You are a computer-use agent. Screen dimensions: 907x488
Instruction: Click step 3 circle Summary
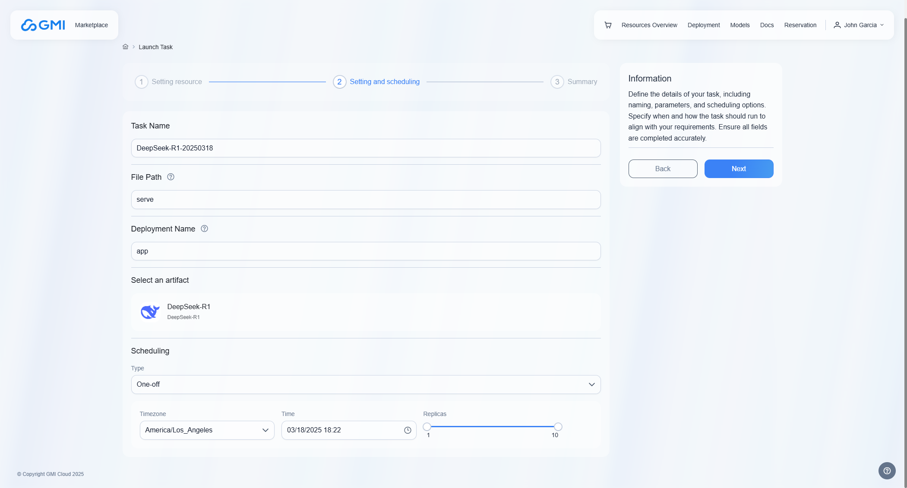pyautogui.click(x=557, y=82)
